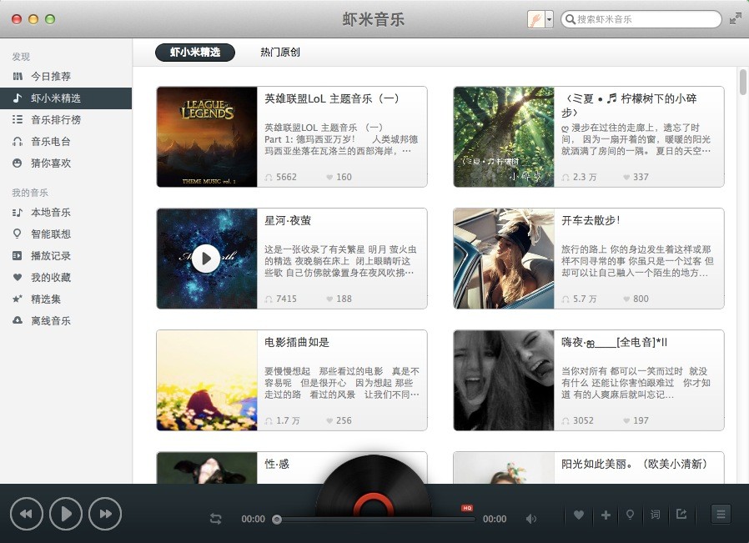The width and height of the screenshot is (749, 543).
Task: Open 精选集 collections in the sidebar
Action: point(66,299)
